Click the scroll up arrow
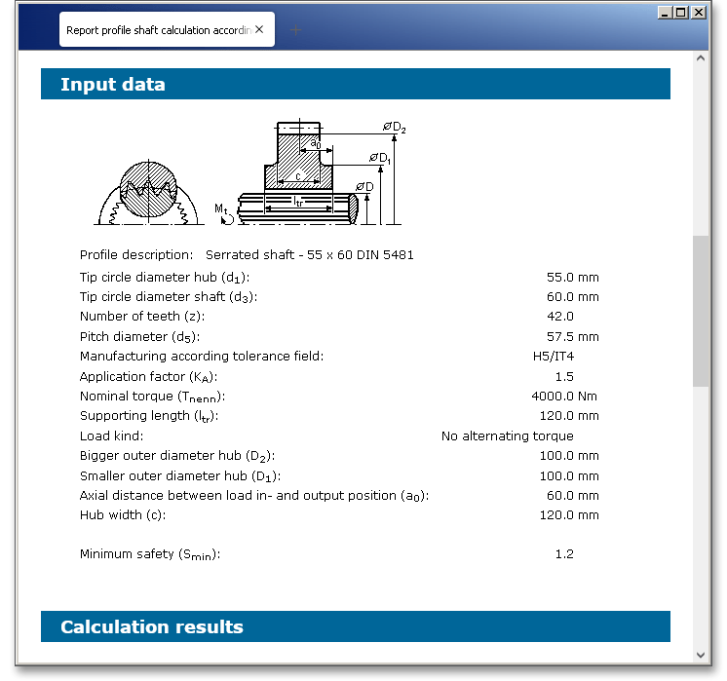Image resolution: width=727 pixels, height=681 pixels. pos(701,58)
